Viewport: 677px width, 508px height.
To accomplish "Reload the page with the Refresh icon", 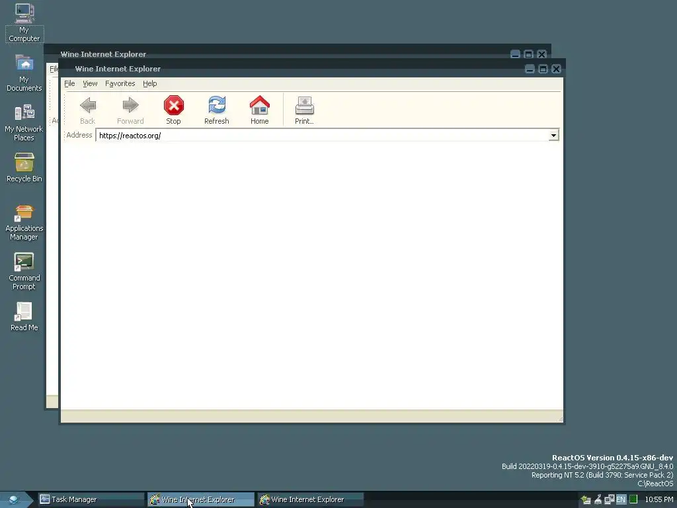I will pos(217,110).
